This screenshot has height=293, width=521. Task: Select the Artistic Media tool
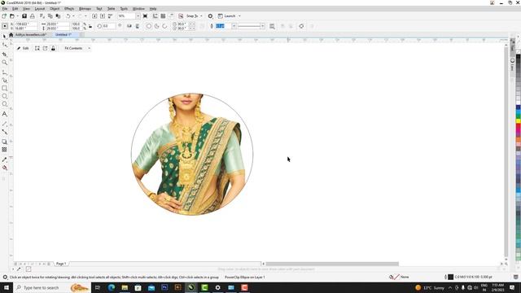coord(5,81)
